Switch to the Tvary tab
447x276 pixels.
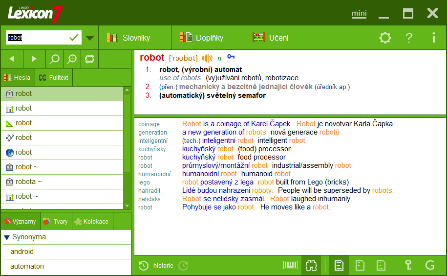[x=56, y=222]
